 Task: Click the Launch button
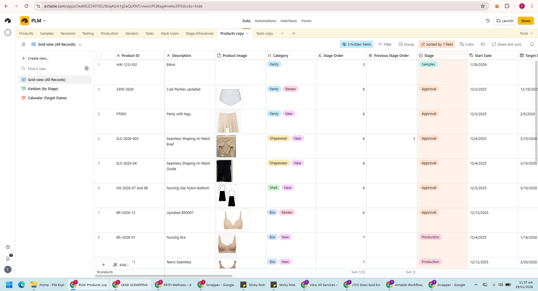[x=505, y=21]
